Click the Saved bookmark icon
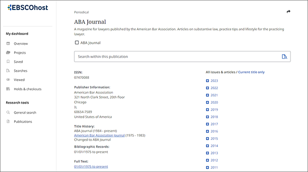The width and height of the screenshot is (308, 172). click(x=8, y=62)
